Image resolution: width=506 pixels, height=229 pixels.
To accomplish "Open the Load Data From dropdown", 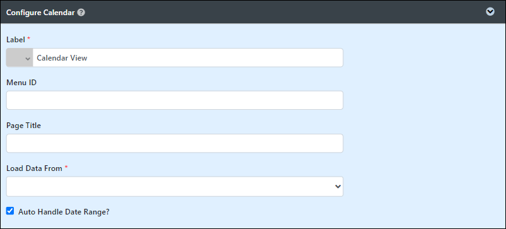I will coord(175,187).
